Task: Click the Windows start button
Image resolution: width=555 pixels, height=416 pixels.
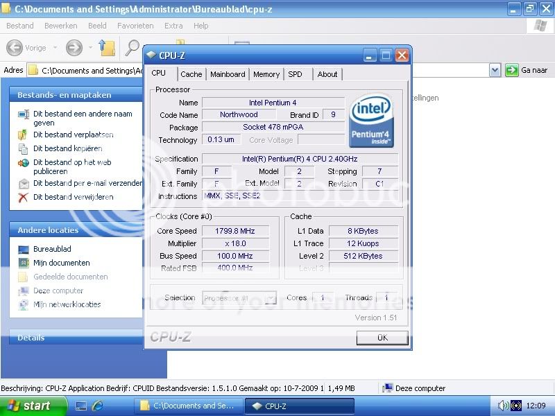Action: [x=33, y=406]
